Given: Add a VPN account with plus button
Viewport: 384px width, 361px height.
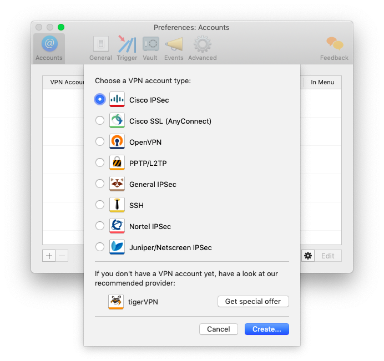Looking at the screenshot, I should (49, 256).
